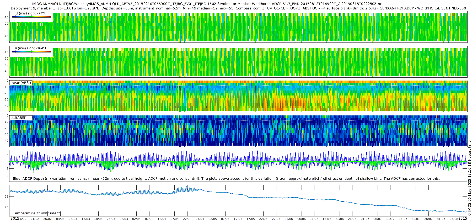Click the 'U (m/s) along -74°T' legend title
This screenshot has height=223, width=472.
tap(31, 13)
